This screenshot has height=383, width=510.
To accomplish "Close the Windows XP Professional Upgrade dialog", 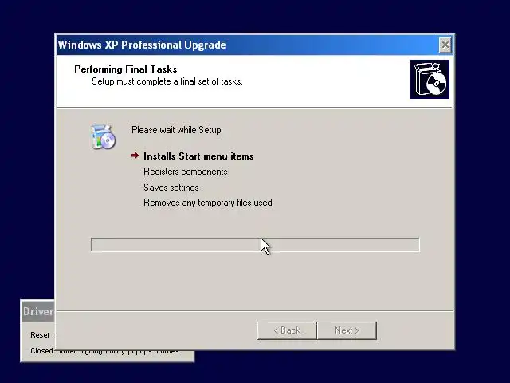I will point(445,45).
